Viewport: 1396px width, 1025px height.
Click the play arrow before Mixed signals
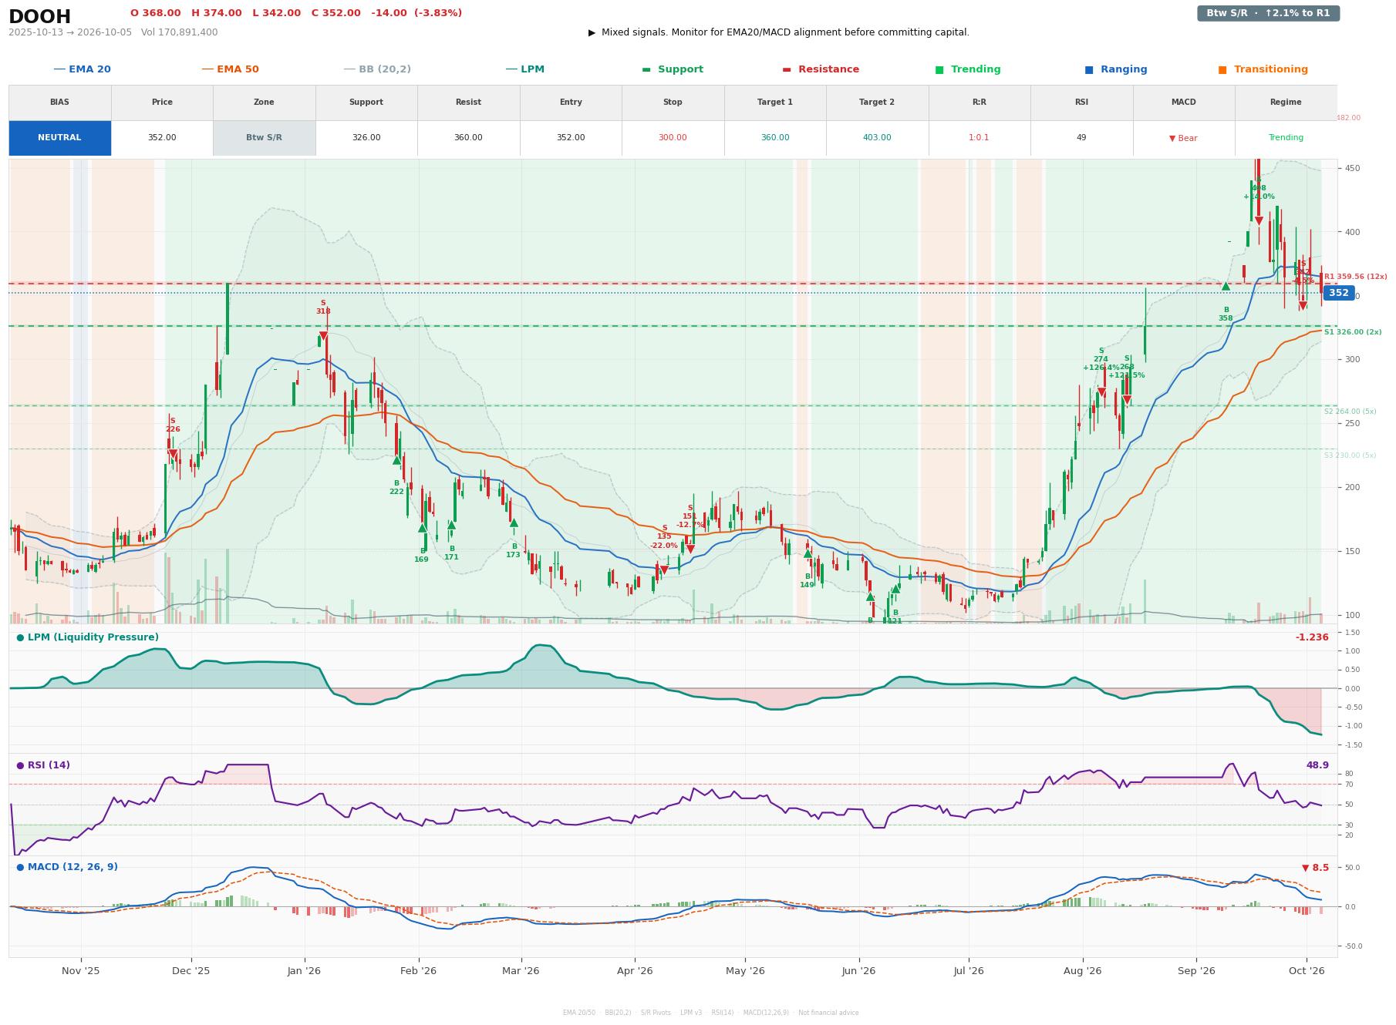coord(592,32)
